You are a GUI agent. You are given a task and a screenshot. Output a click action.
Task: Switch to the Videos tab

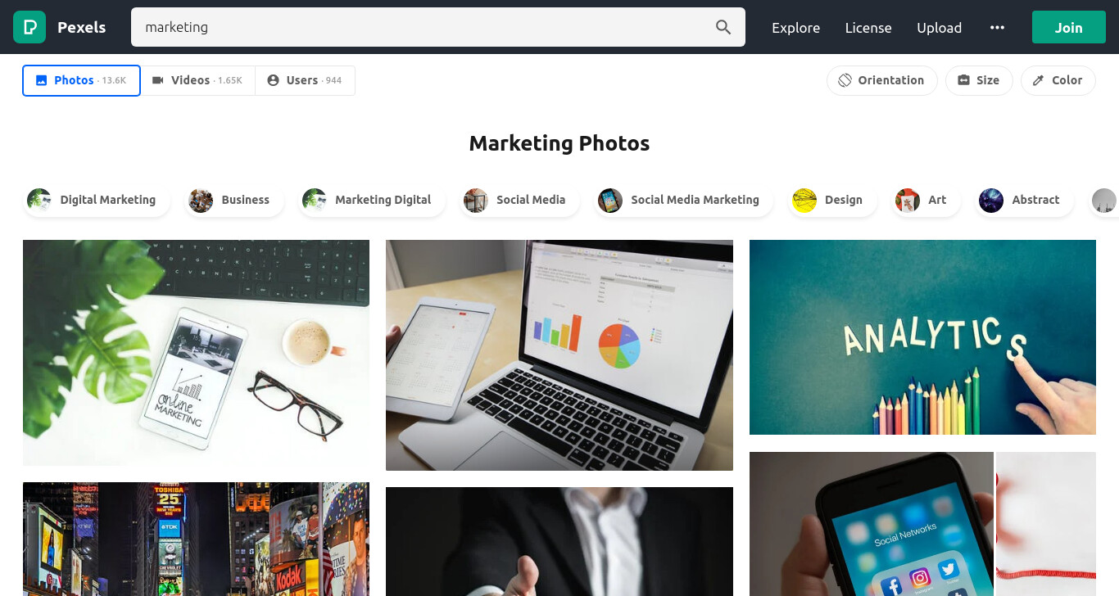point(197,80)
